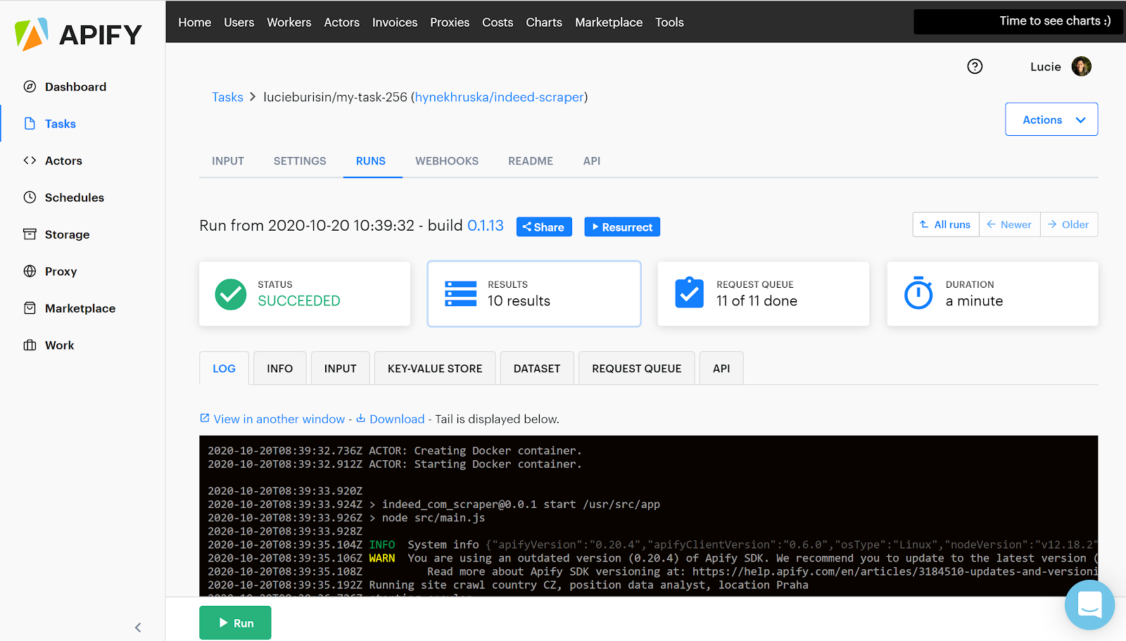Open the Proxies menu item

coord(450,23)
